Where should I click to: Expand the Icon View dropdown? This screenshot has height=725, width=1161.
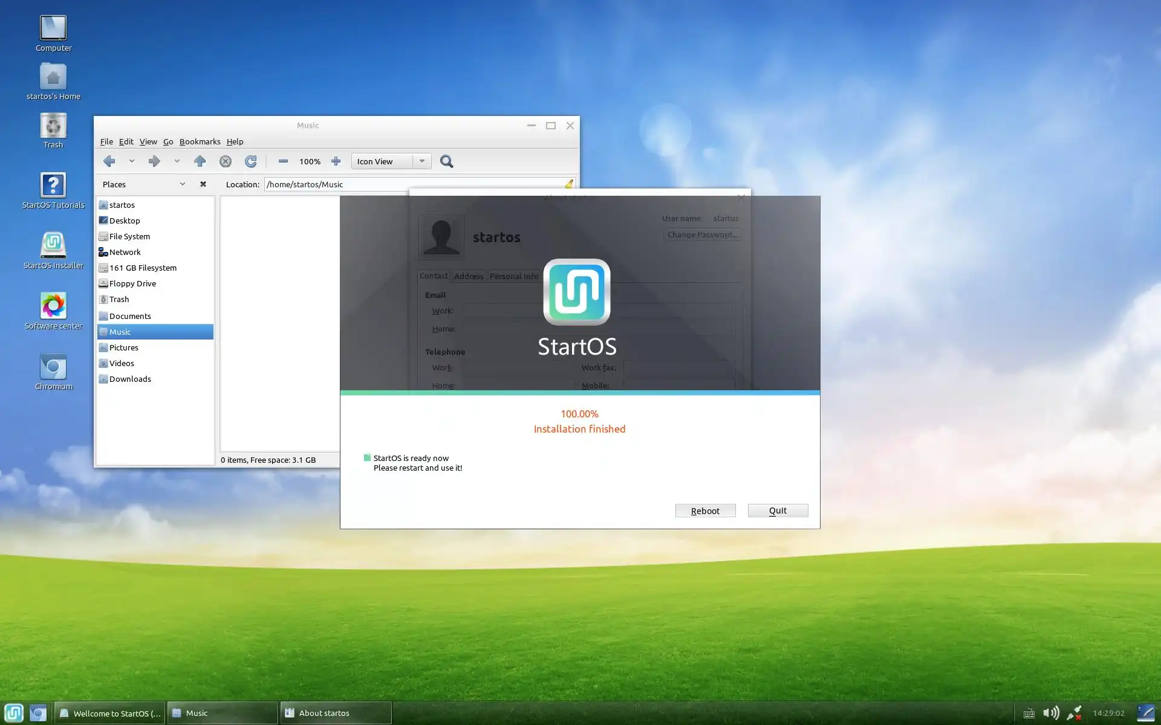[x=422, y=161]
